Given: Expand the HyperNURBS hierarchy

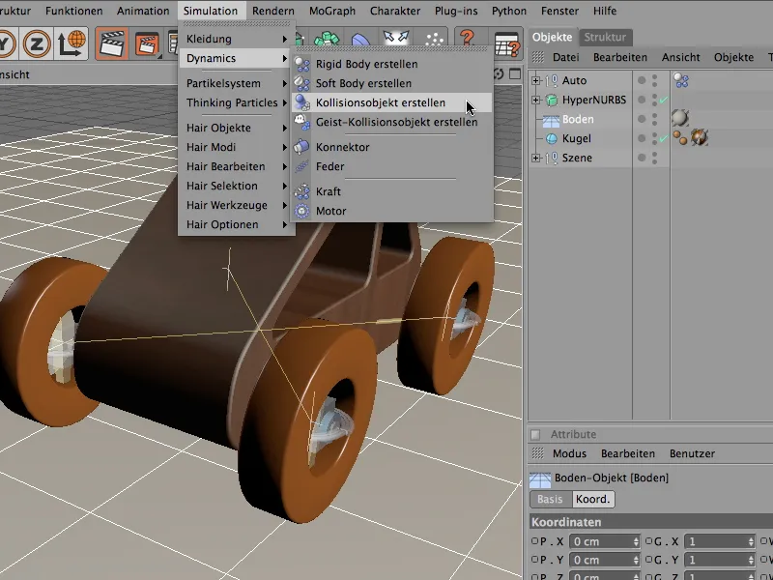Looking at the screenshot, I should point(536,100).
